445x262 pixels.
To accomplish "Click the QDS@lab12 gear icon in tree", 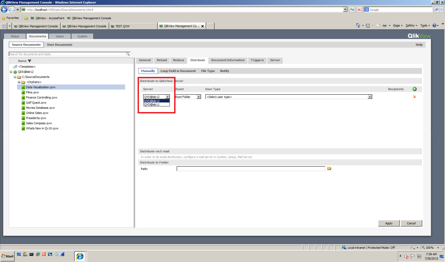I will (x=15, y=72).
